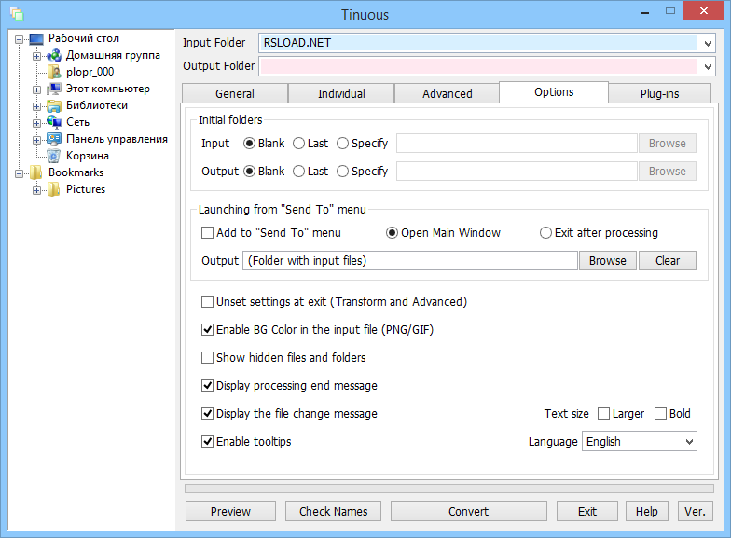This screenshot has height=538, width=731.
Task: Expand the Панель управления tree node
Action: [37, 140]
